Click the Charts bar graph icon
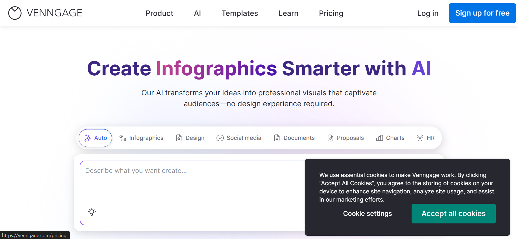Screen dimensions: 517x239 (379, 138)
